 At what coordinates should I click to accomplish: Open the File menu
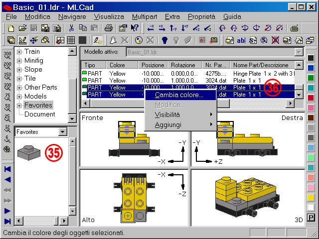(11, 16)
